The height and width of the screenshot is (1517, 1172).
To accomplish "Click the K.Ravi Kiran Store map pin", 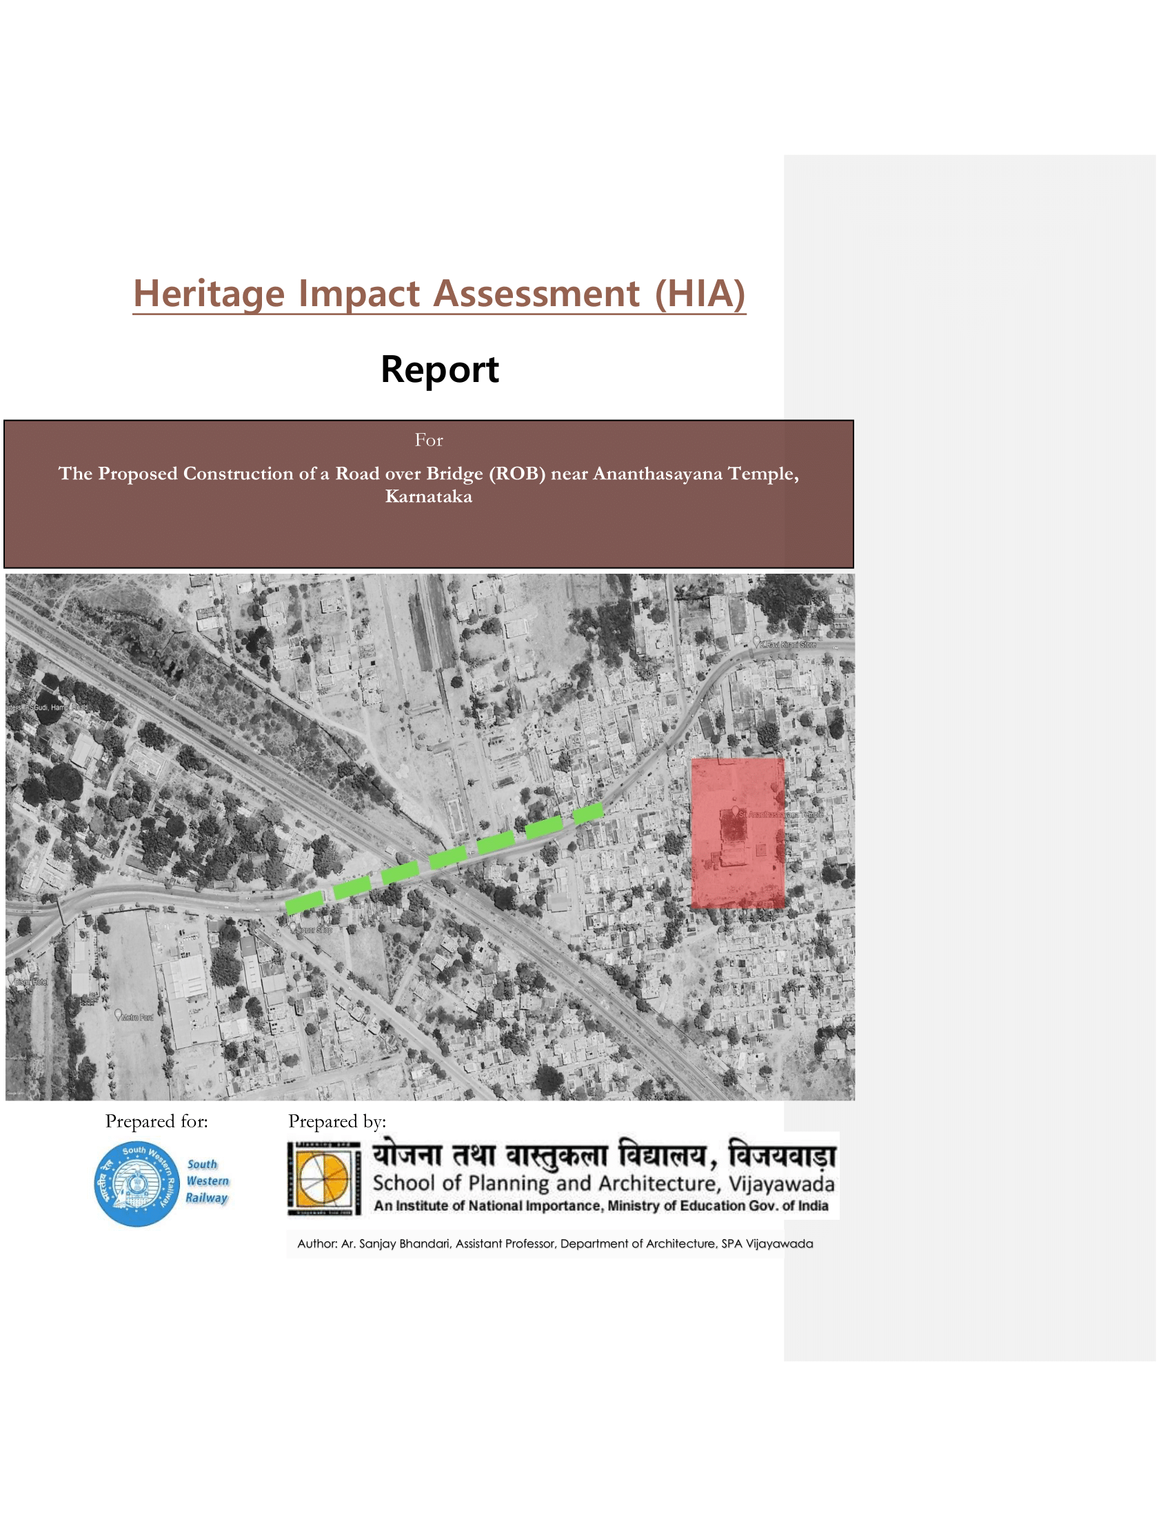I will click(x=757, y=642).
